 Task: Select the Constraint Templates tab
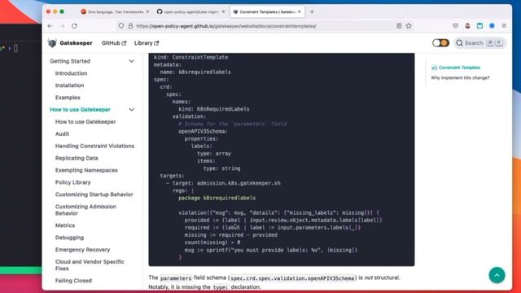click(267, 11)
